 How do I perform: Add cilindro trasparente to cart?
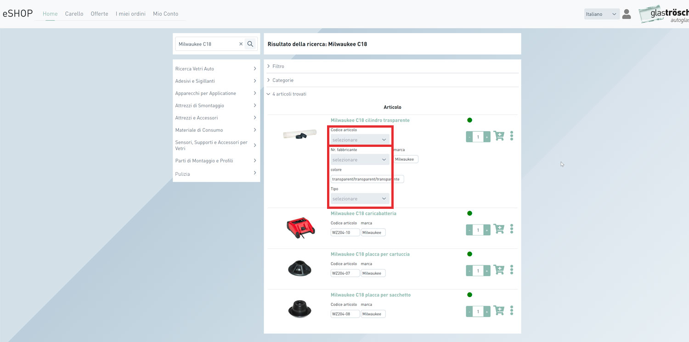[499, 136]
